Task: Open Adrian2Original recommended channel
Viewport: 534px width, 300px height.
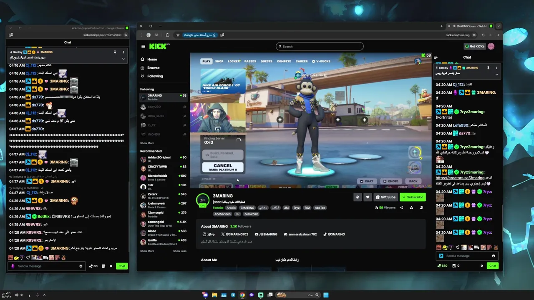Action: tap(164, 159)
